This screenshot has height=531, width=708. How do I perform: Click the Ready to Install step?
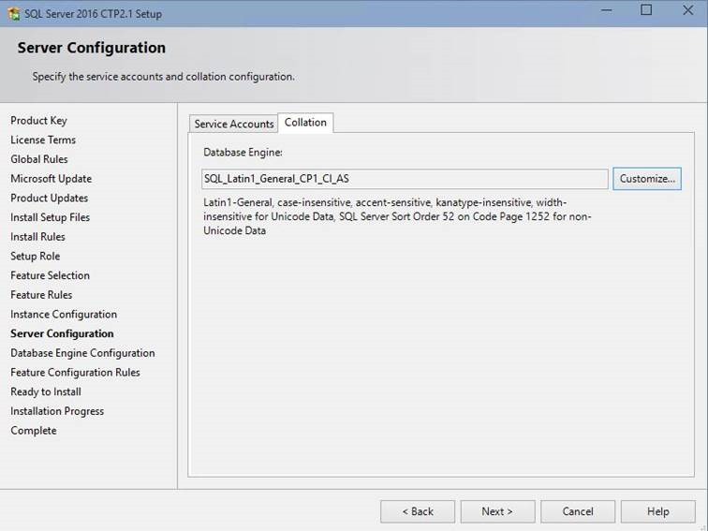[46, 391]
